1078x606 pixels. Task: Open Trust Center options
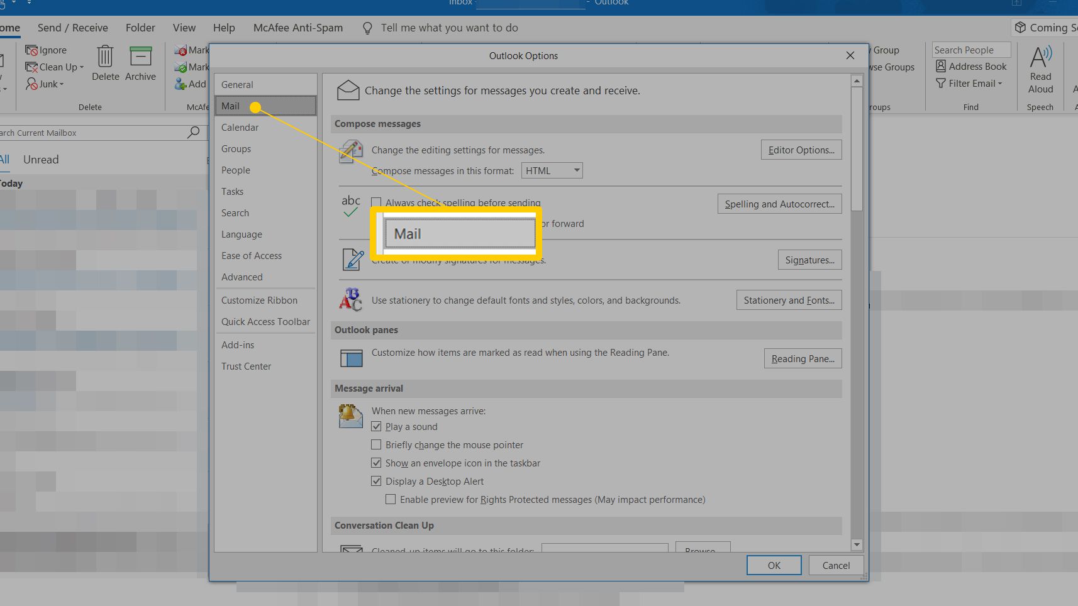265,366
